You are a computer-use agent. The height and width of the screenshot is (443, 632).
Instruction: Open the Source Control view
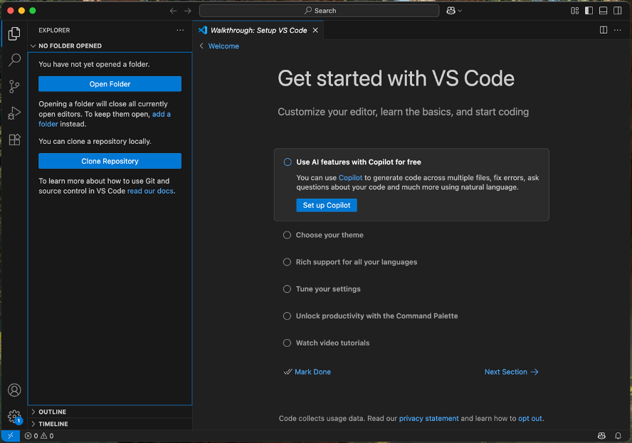pos(14,86)
